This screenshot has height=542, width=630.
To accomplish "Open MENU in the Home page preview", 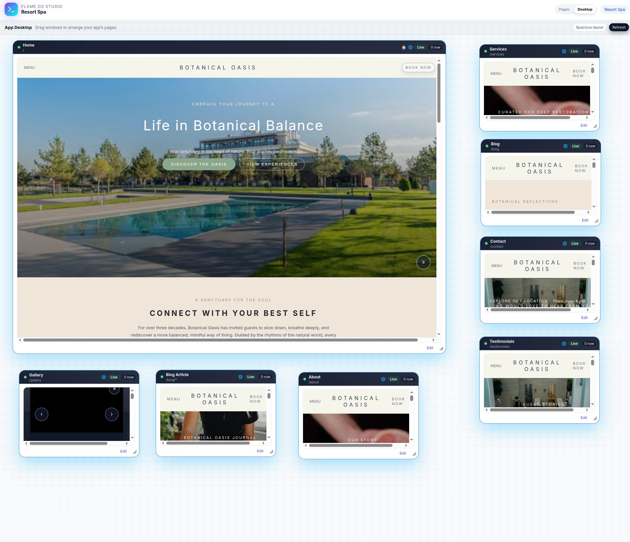I will tap(29, 68).
